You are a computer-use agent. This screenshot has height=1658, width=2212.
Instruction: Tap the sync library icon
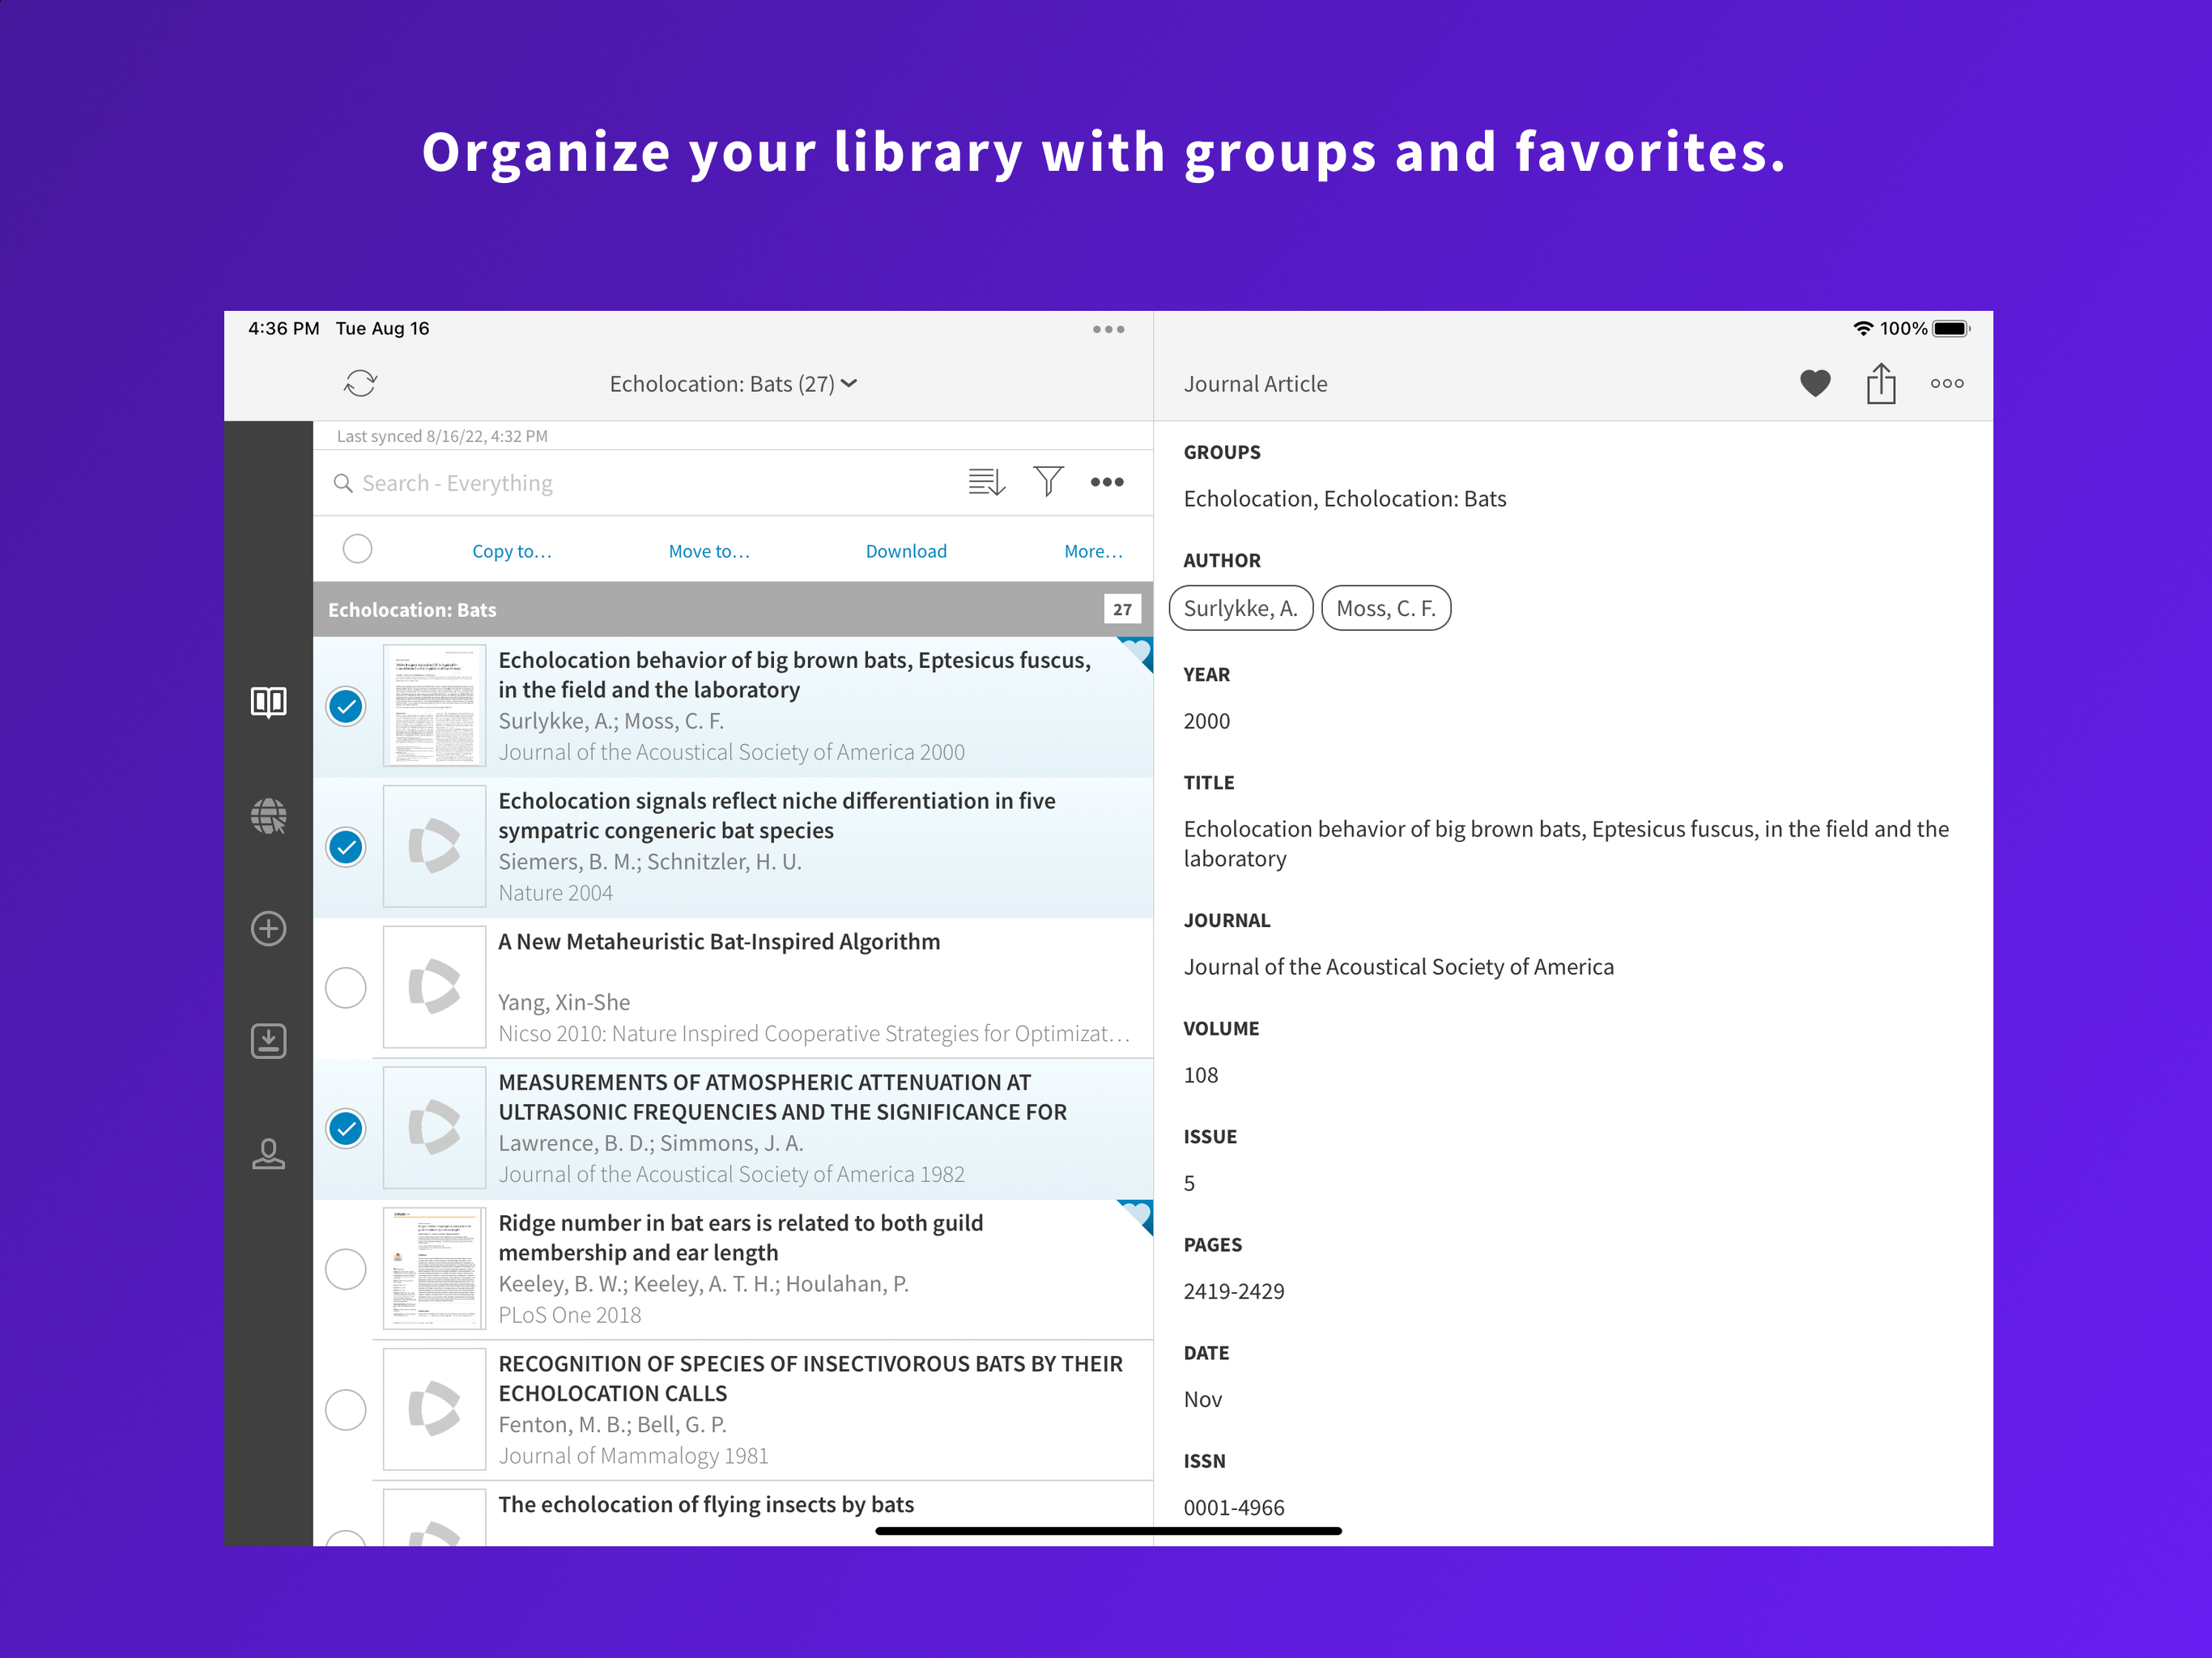[360, 383]
